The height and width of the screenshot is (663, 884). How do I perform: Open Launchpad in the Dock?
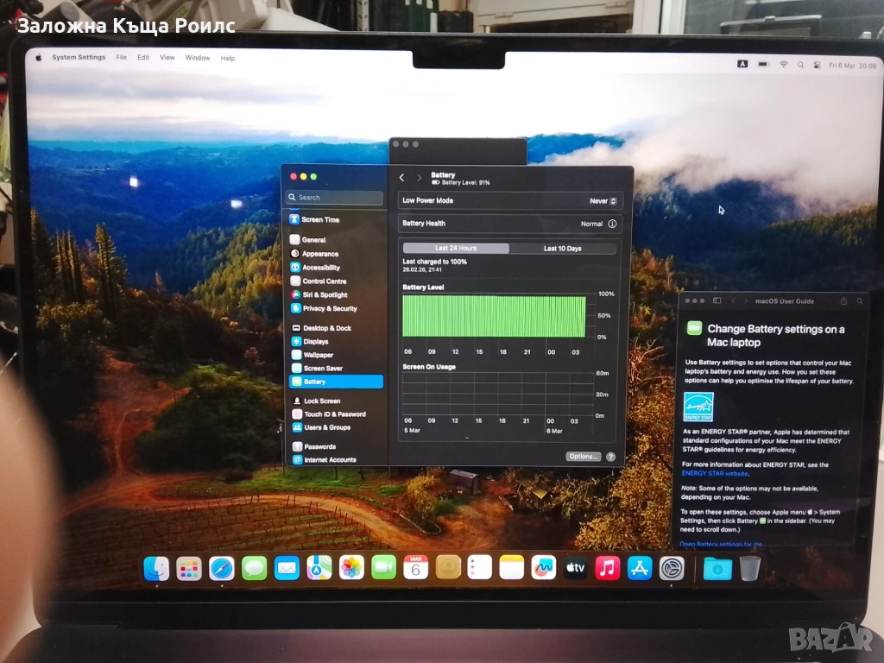(x=189, y=568)
